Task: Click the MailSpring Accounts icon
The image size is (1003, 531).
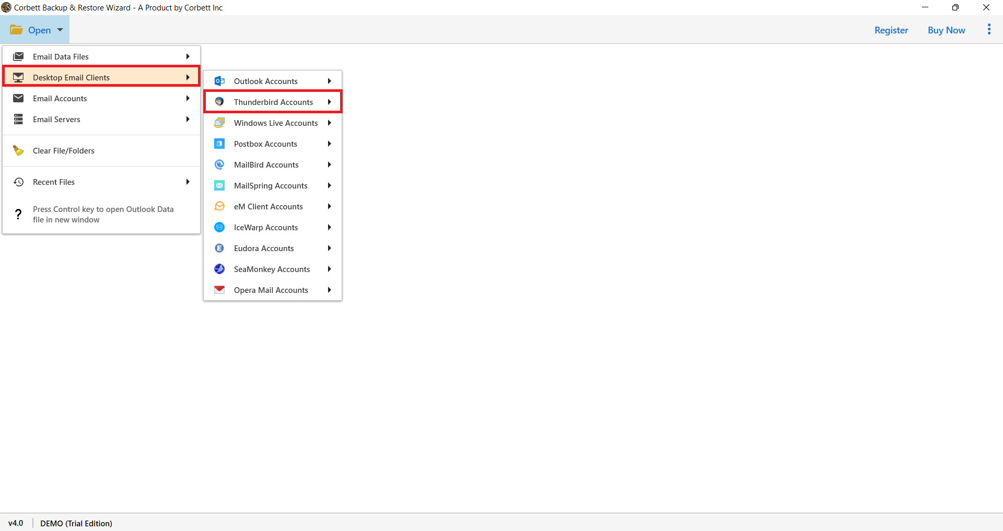Action: 219,185
